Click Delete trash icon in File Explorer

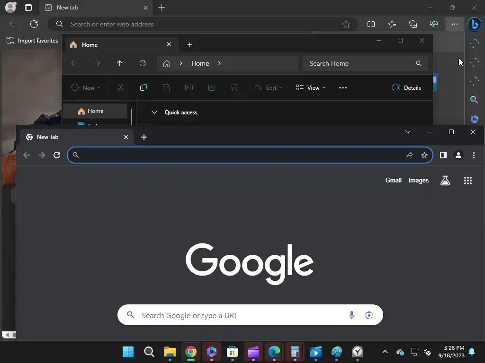pyautogui.click(x=234, y=87)
